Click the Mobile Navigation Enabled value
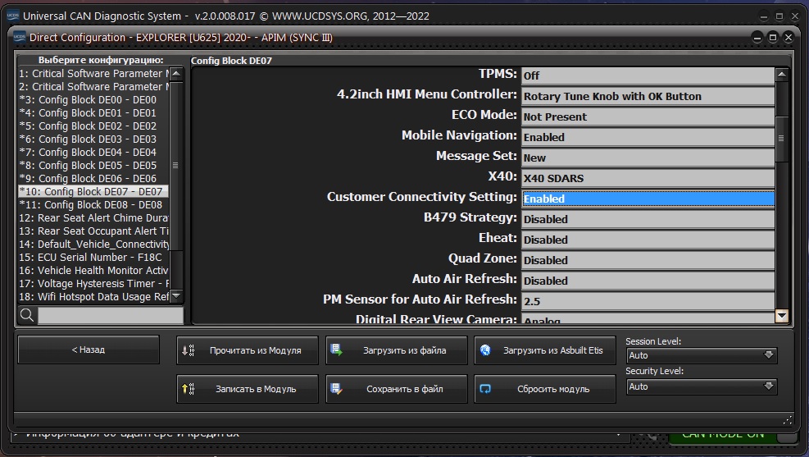Viewport: 809px width, 457px height. (648, 137)
